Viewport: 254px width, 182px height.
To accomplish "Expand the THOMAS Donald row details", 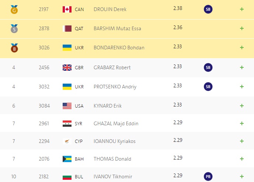I will [242, 159].
